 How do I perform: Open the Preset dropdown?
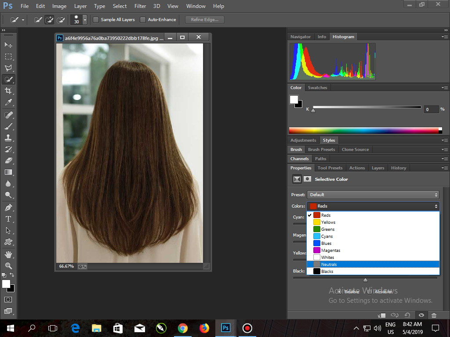[373, 194]
